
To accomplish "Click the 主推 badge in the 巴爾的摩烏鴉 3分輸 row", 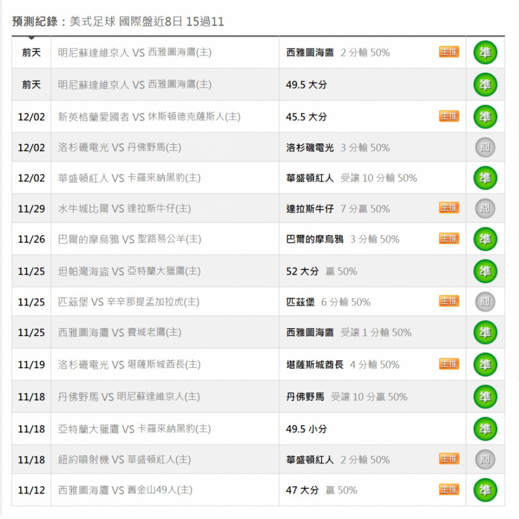I will pos(449,238).
